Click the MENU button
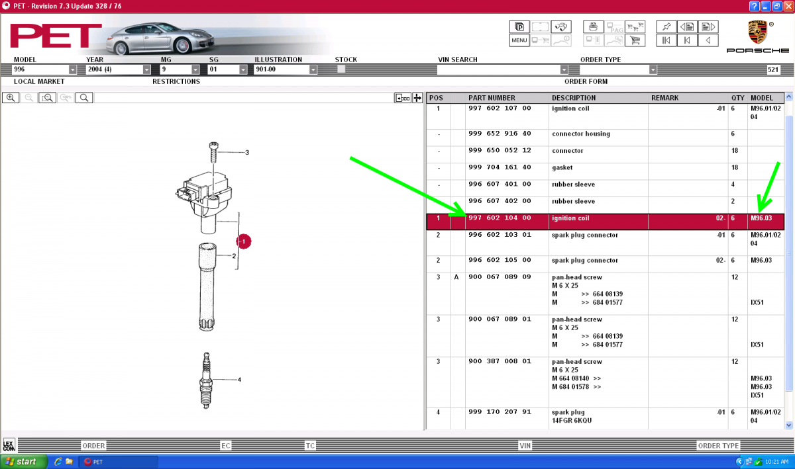Viewport: 795px width, 469px height. click(519, 40)
